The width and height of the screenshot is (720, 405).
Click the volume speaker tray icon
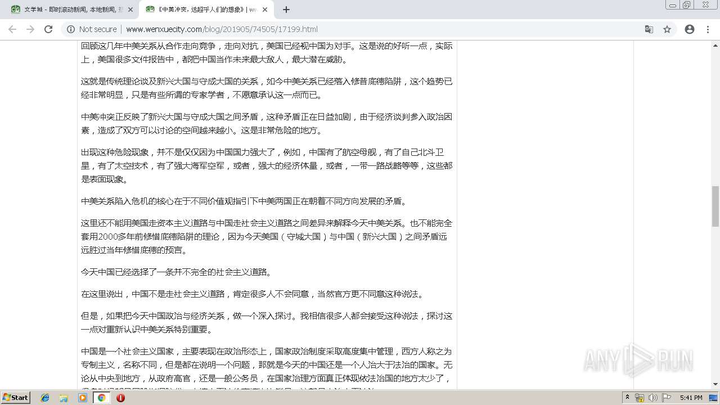click(652, 398)
